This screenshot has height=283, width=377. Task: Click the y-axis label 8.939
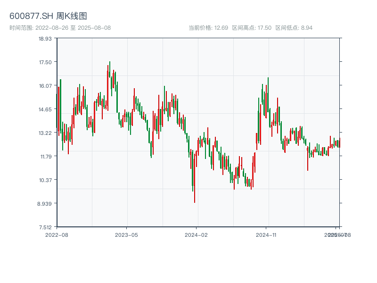[x=44, y=204]
